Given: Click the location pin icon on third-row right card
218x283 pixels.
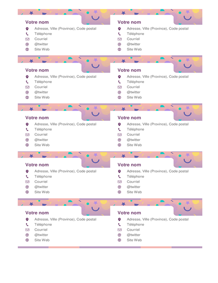Looking at the screenshot, I should [119, 124].
